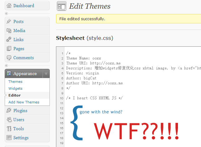Open the Comments menu
The width and height of the screenshot is (201, 147).
click(x=24, y=58)
